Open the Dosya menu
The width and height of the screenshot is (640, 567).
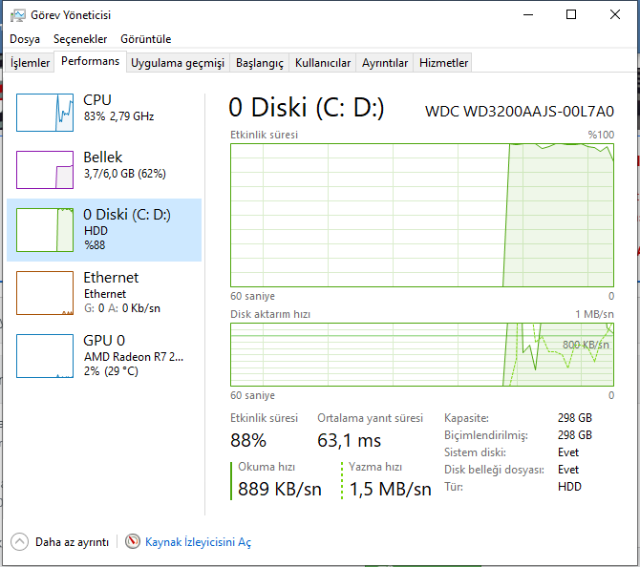(25, 39)
